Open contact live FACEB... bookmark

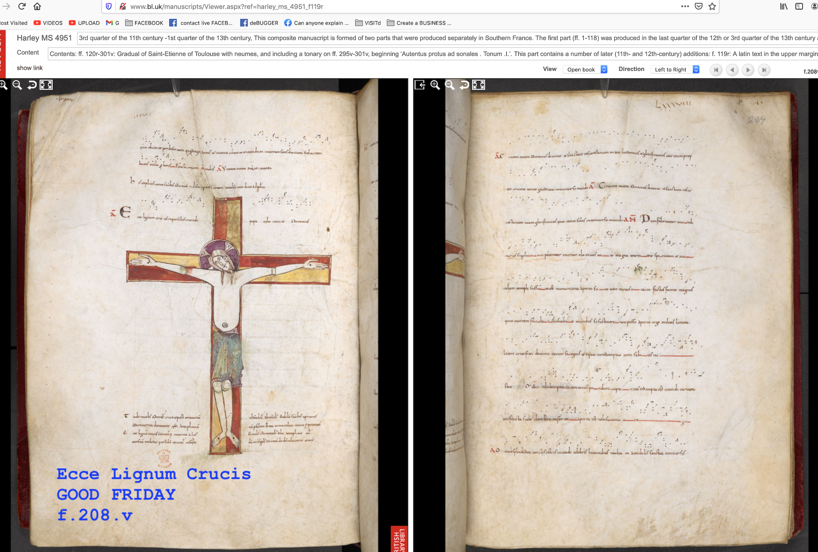[201, 23]
